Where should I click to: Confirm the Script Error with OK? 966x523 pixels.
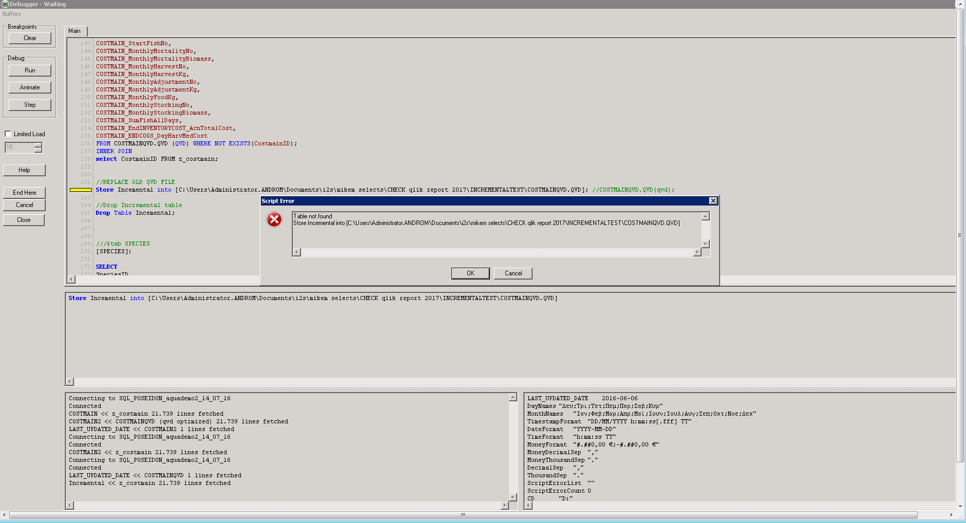[470, 273]
